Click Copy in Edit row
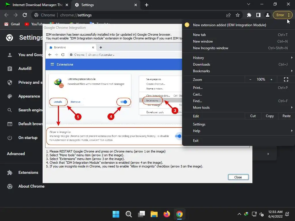The image size is (295, 221). point(270,116)
